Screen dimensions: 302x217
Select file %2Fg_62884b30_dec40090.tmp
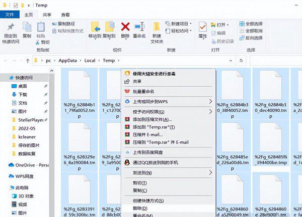click(270, 94)
